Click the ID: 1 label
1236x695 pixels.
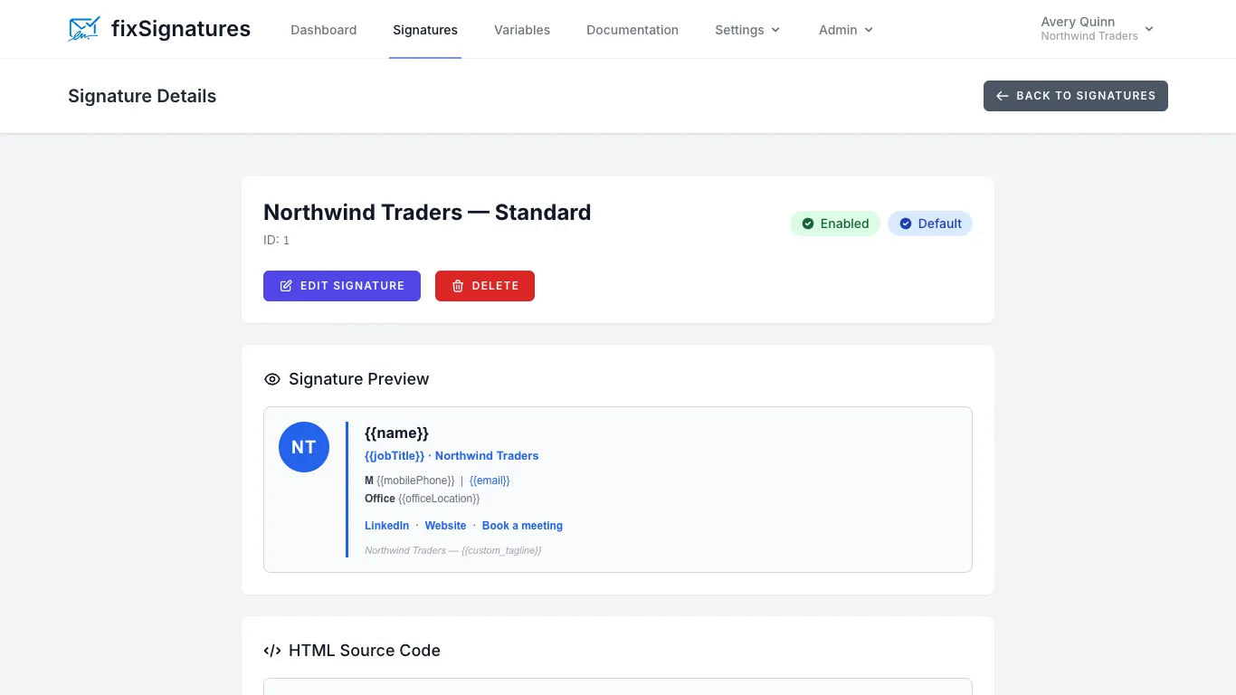(x=277, y=241)
